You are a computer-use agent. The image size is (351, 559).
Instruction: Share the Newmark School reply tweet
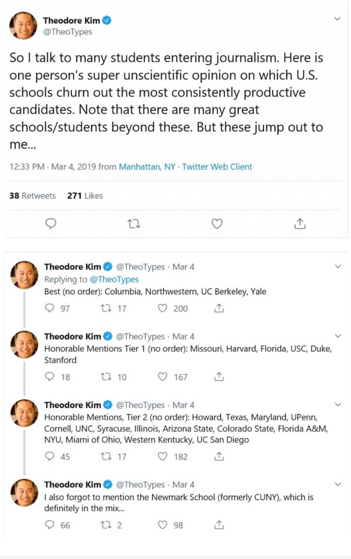point(219,525)
